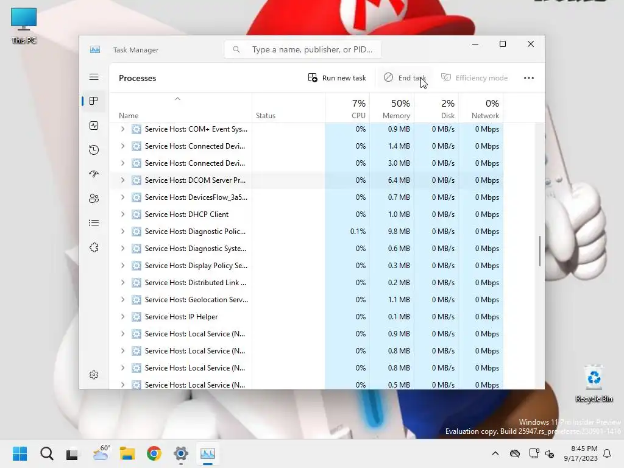624x468 pixels.
Task: Open the clock showing 8:45 PM
Action: pyautogui.click(x=581, y=453)
